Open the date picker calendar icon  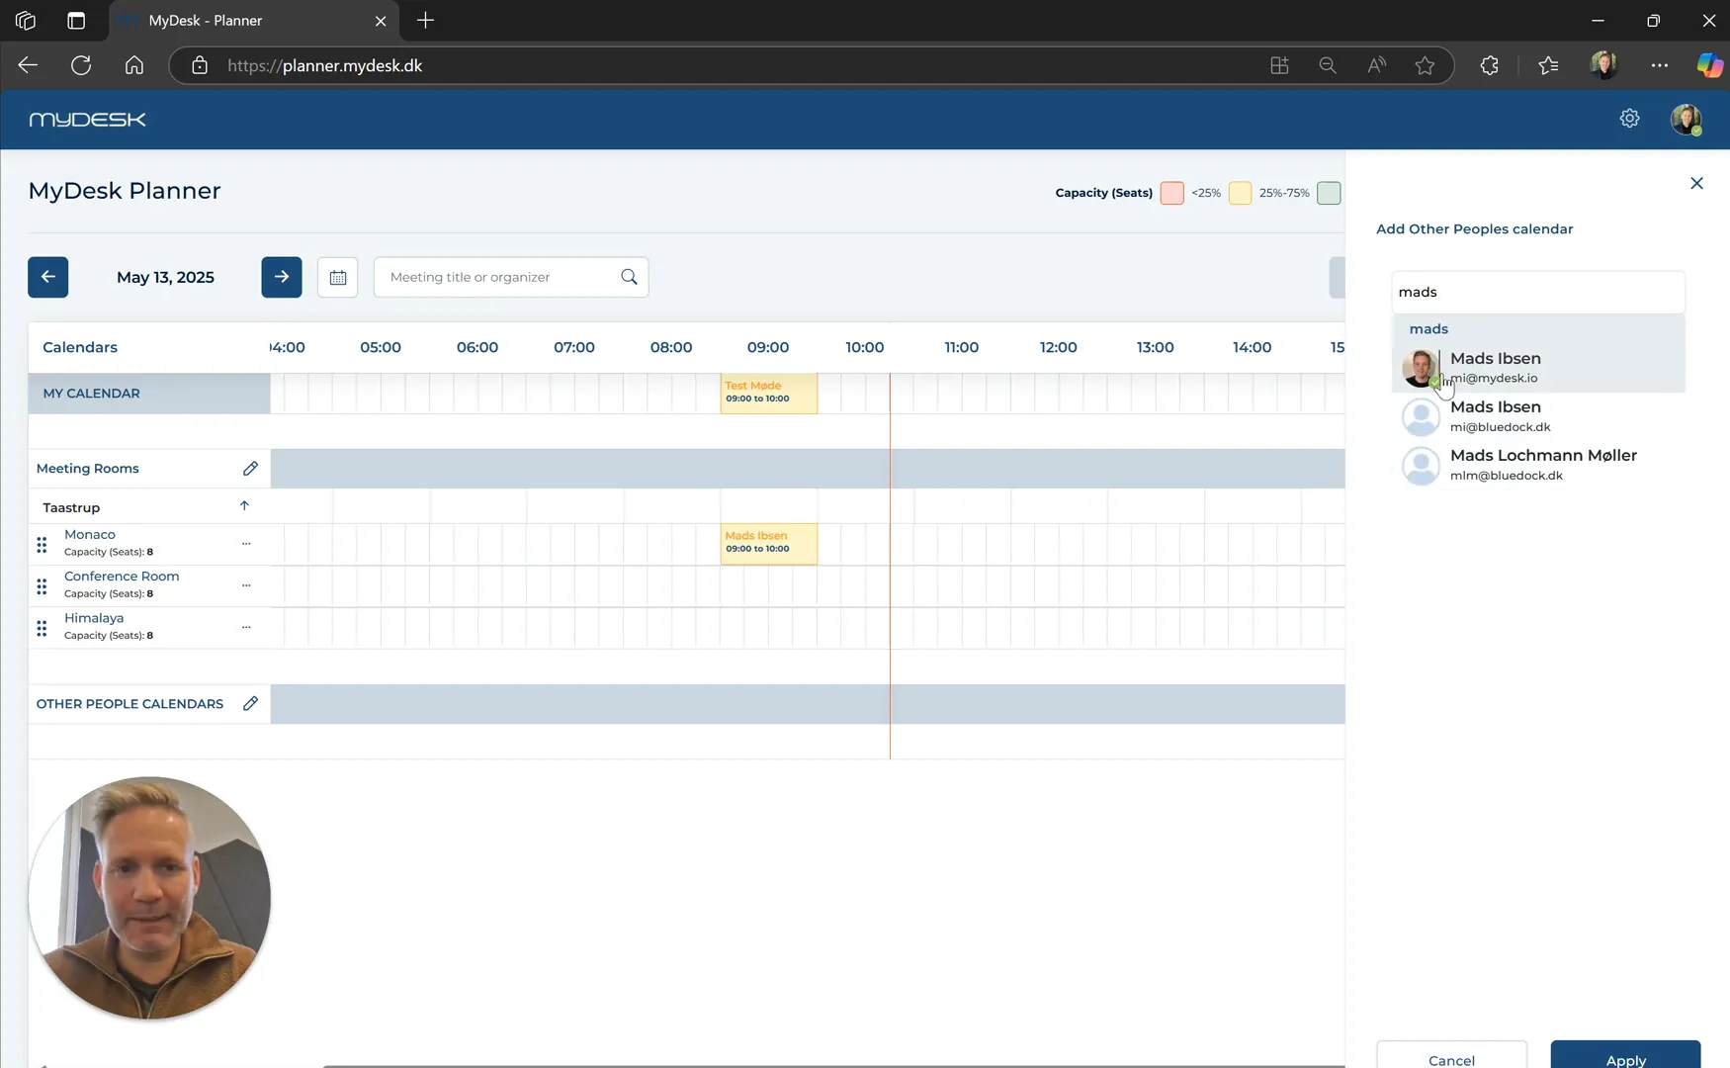click(338, 277)
